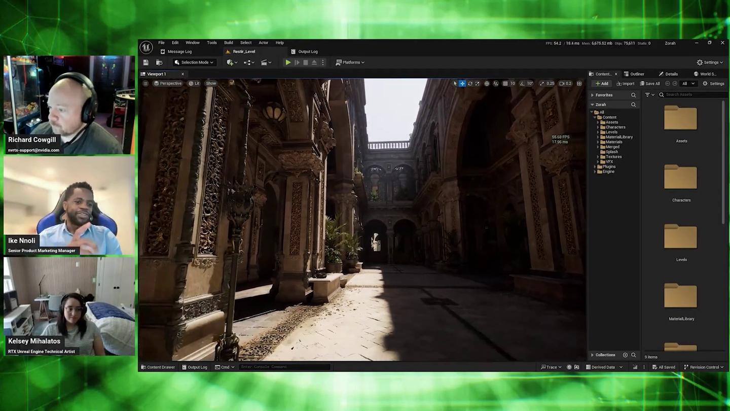Click the Stop playback square button
The height and width of the screenshot is (411, 730).
coord(305,62)
